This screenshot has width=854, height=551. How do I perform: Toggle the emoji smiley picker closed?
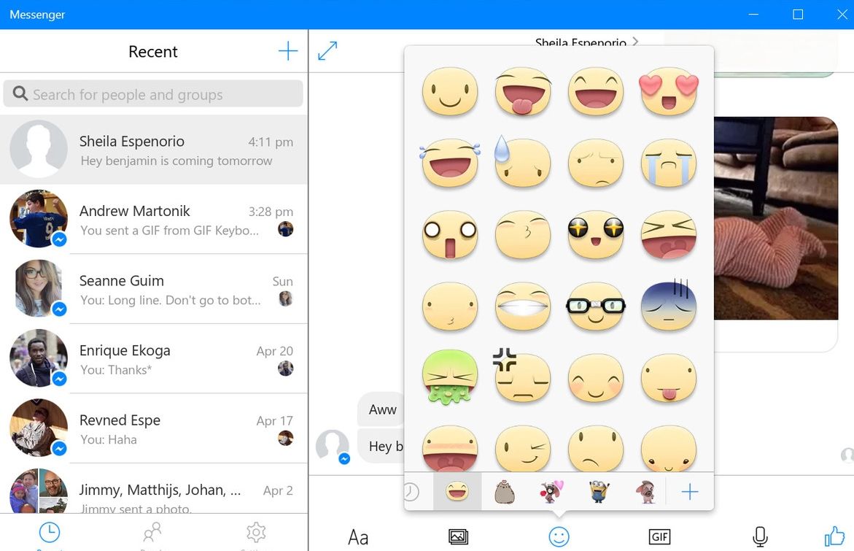[559, 536]
